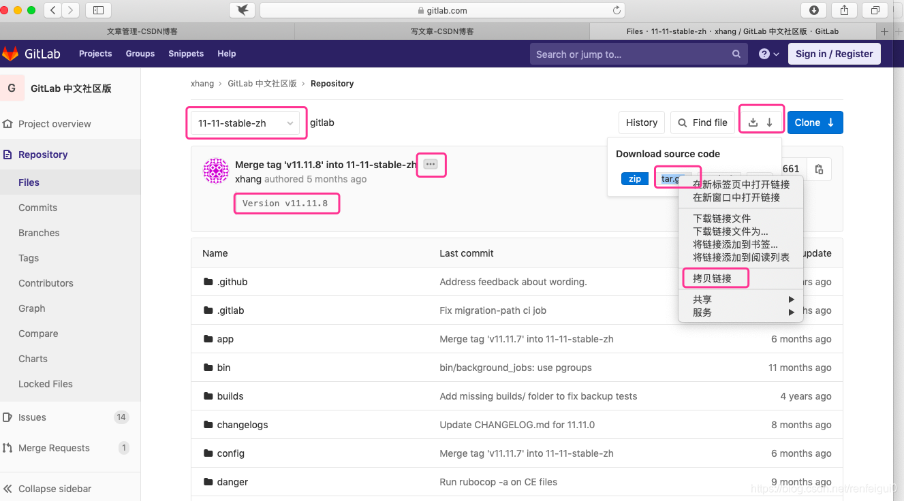Viewport: 904px width, 501px height.
Task: Open a new Safari tab with plus
Action: (x=885, y=31)
